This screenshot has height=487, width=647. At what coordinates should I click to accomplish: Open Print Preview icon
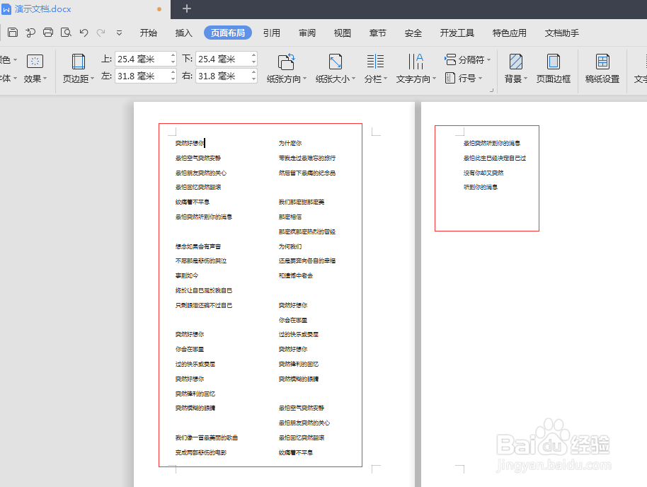66,33
